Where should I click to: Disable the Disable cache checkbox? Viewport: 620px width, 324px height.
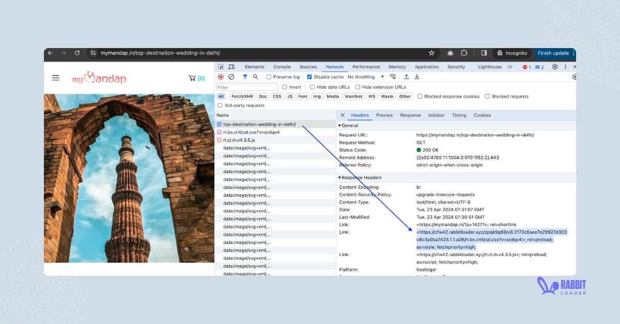[x=309, y=76]
